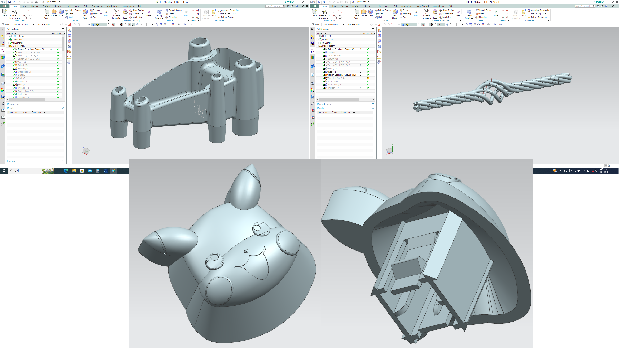The image size is (619, 348).
Task: Click Move Face tool in right window ribbon
Action: tap(435, 14)
